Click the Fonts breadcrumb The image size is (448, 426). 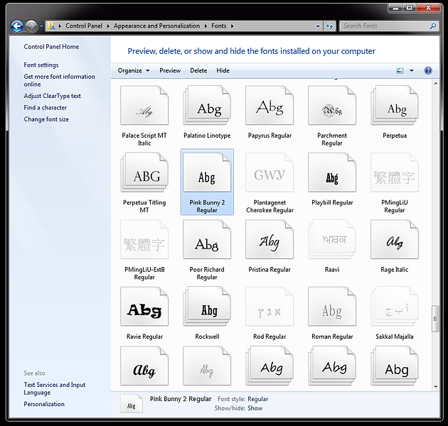[218, 26]
